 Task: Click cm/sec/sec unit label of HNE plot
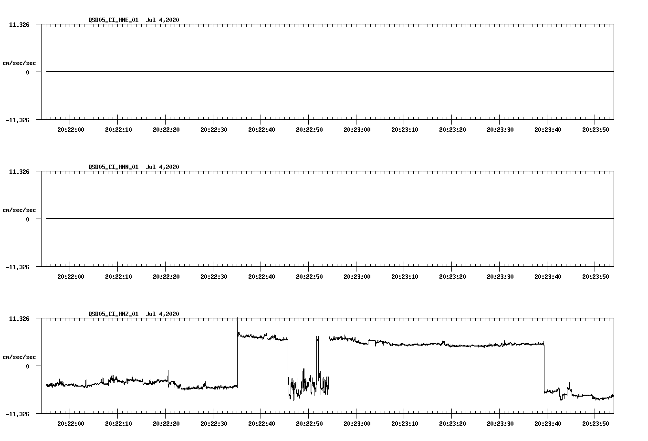tap(19, 63)
